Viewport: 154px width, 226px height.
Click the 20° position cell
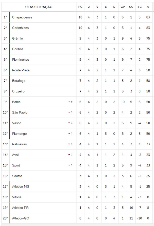coord(5,218)
